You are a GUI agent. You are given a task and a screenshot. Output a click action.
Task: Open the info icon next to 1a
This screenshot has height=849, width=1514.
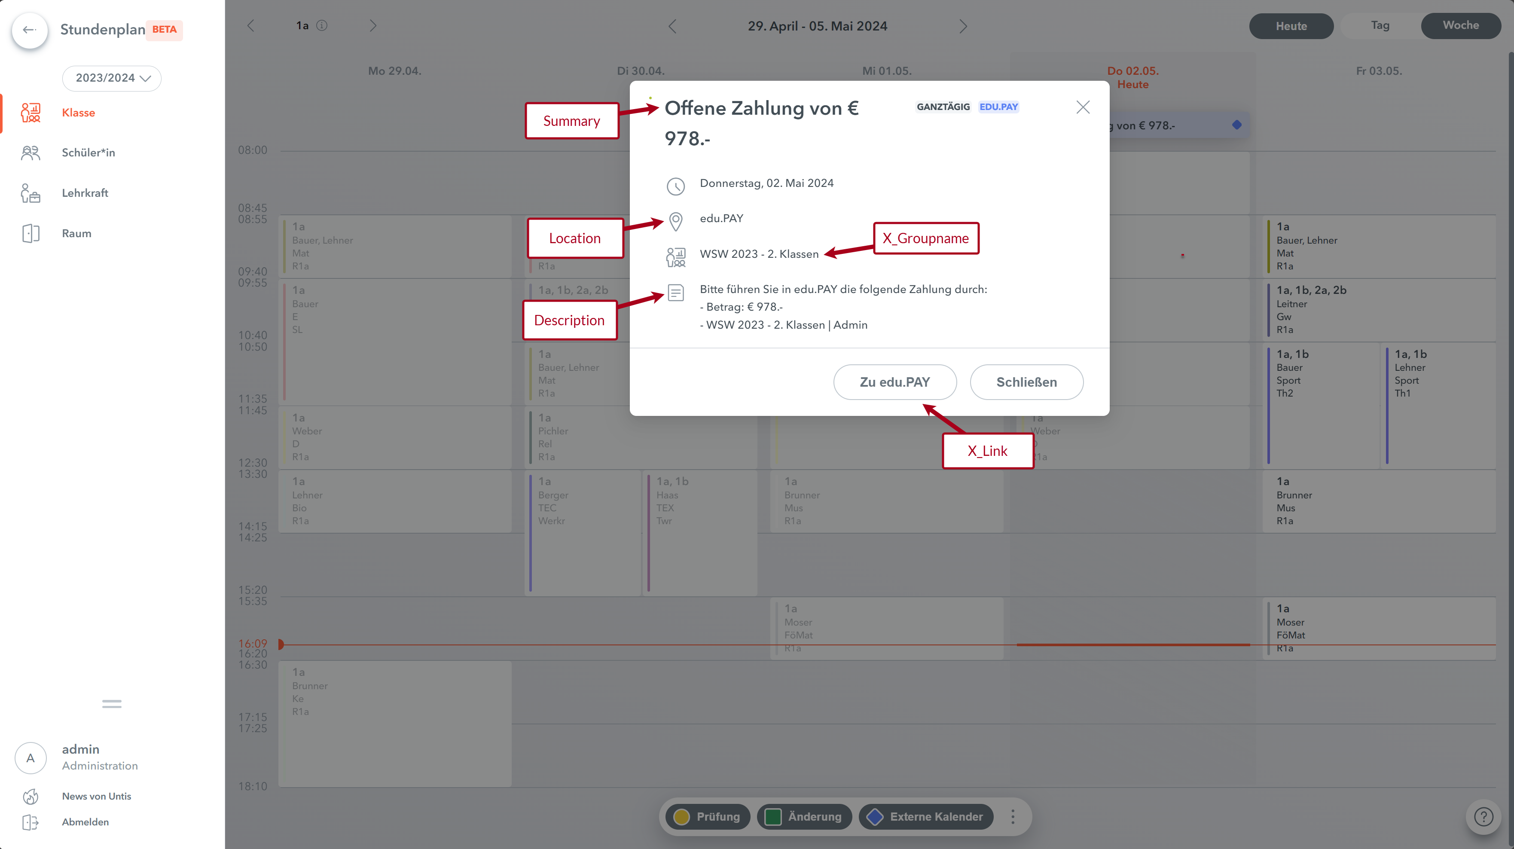tap(321, 26)
